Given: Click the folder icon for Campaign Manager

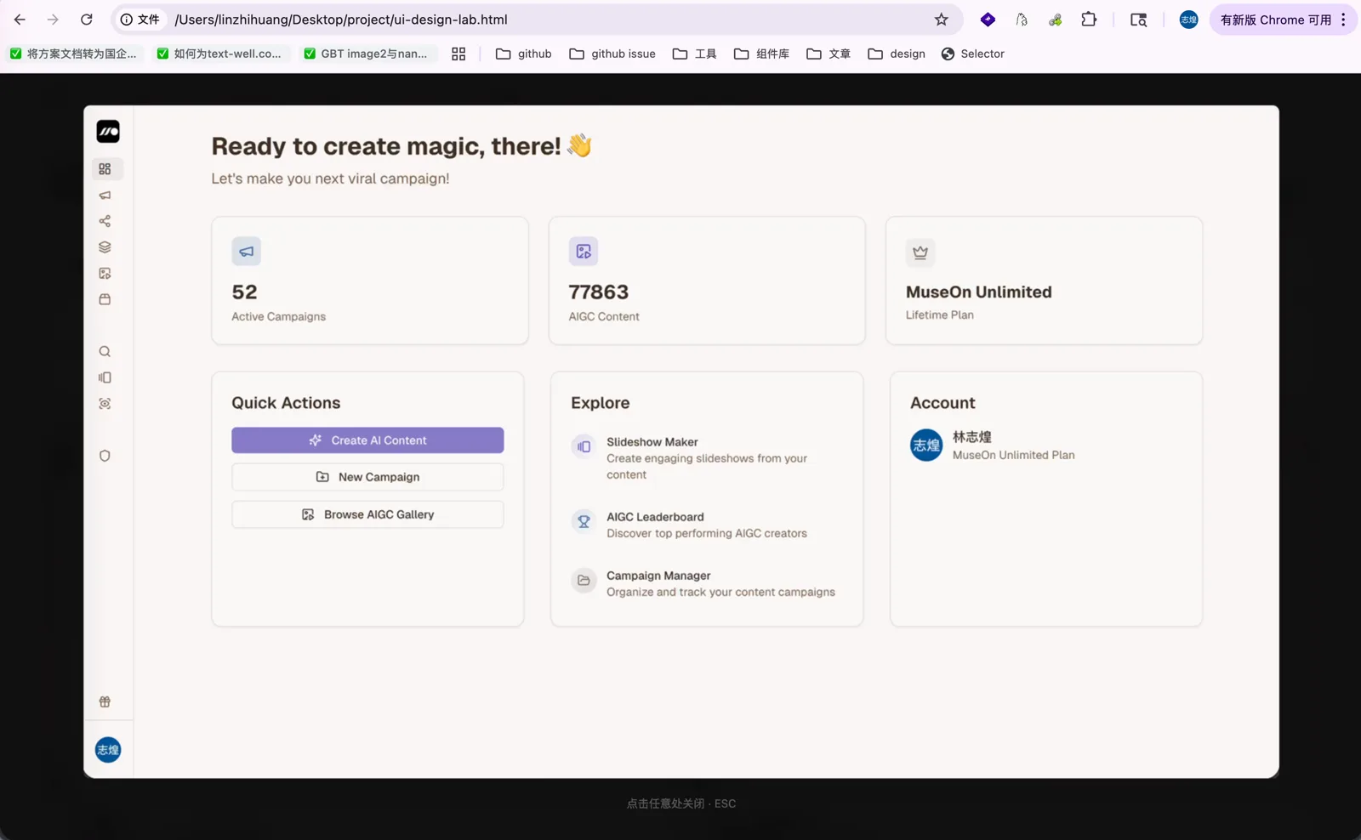Looking at the screenshot, I should (584, 581).
